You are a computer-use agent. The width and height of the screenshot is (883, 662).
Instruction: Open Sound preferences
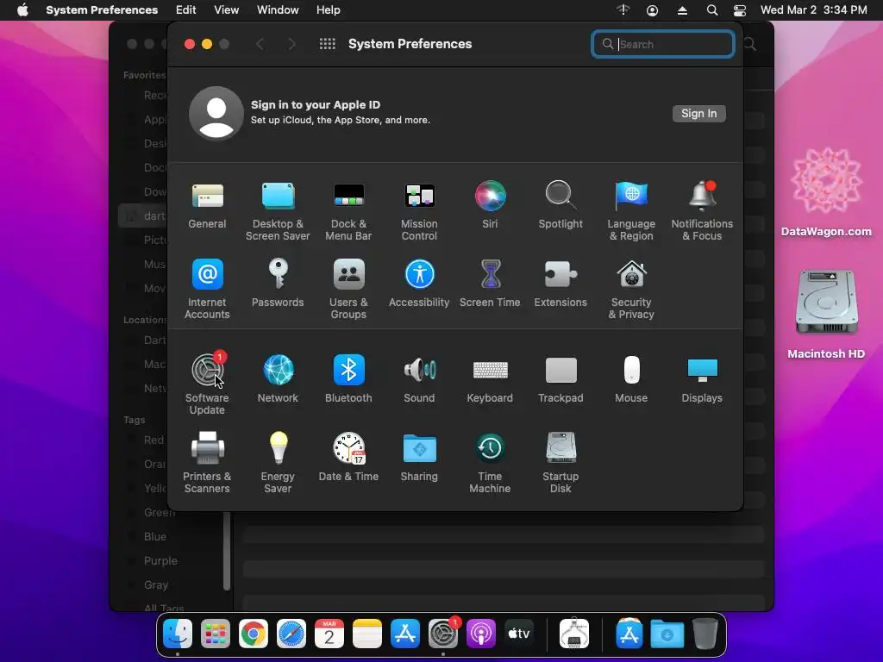[x=419, y=379]
